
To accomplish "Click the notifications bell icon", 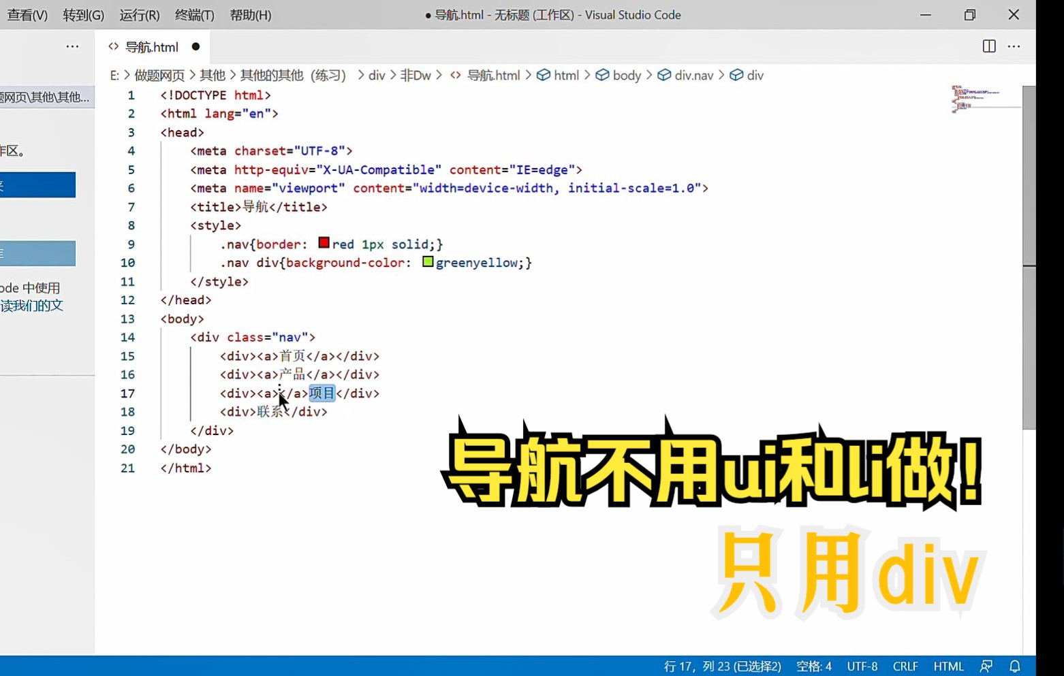I will point(1015,666).
